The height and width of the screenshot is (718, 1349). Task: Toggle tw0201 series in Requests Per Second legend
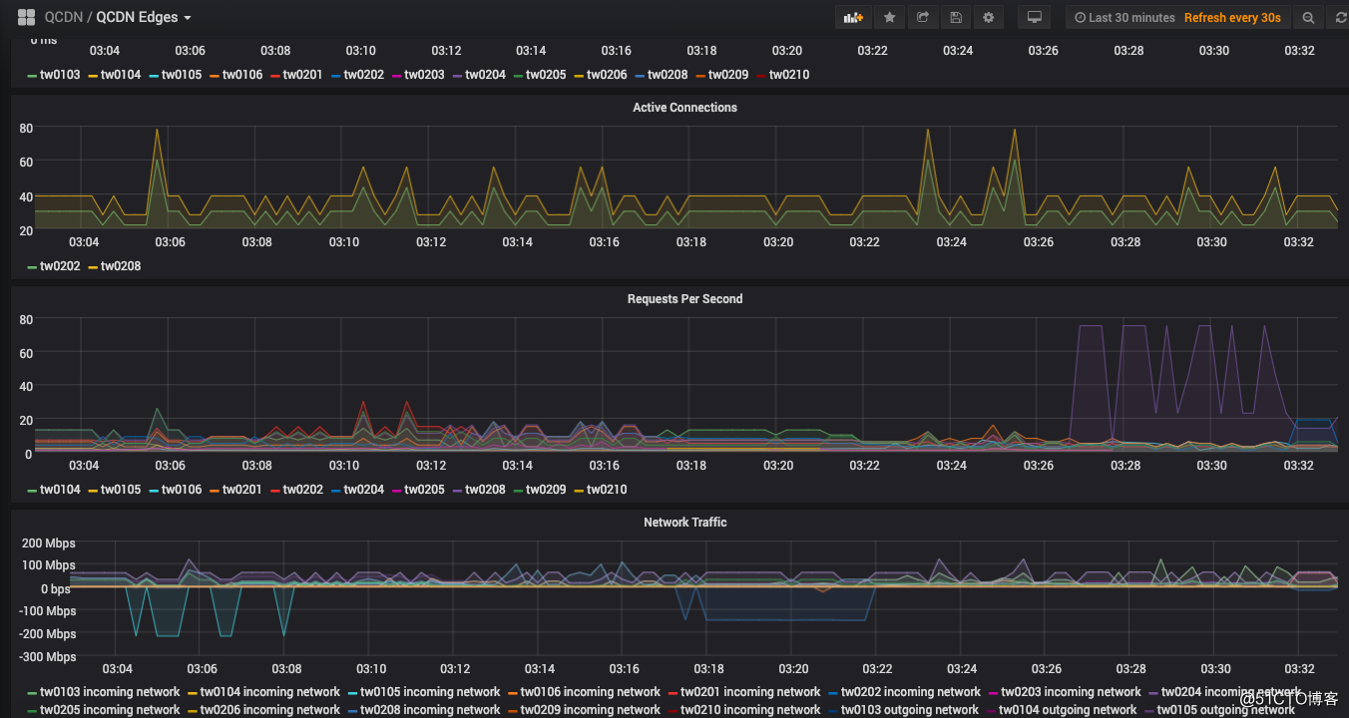point(242,490)
